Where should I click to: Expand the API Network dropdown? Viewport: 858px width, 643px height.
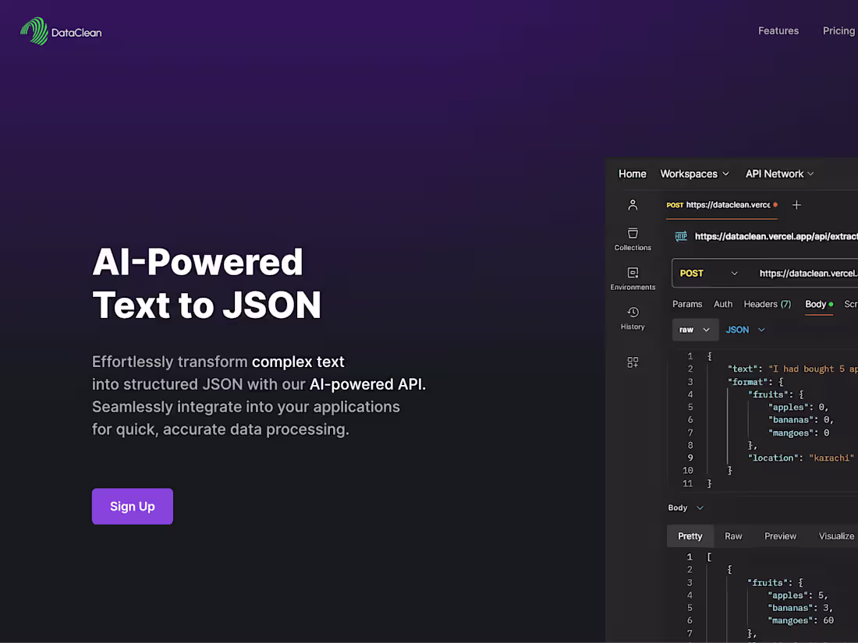pos(779,174)
